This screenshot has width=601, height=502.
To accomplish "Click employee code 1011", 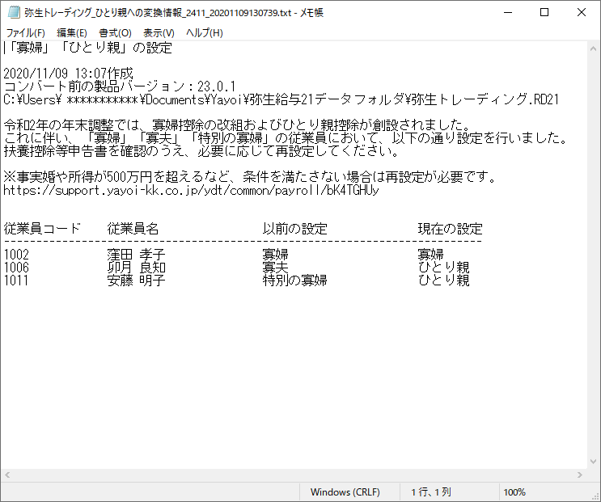I will click(16, 281).
